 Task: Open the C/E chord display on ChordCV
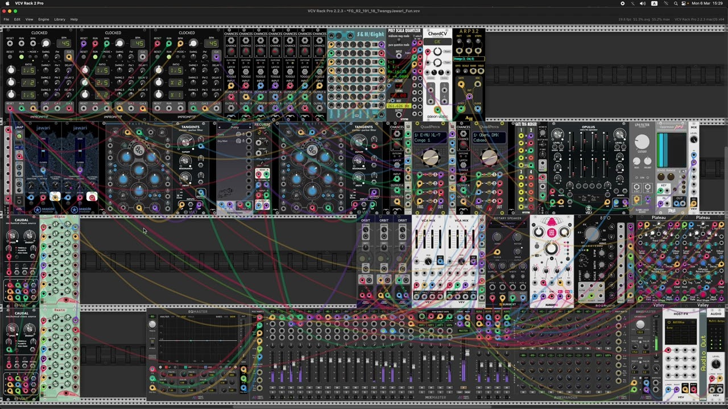click(437, 42)
